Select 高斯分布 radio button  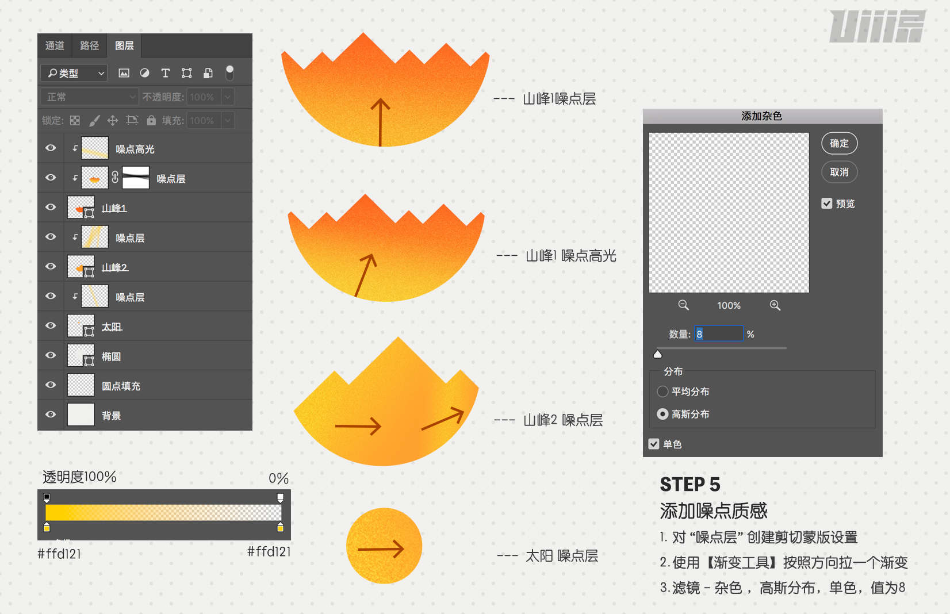coord(662,414)
